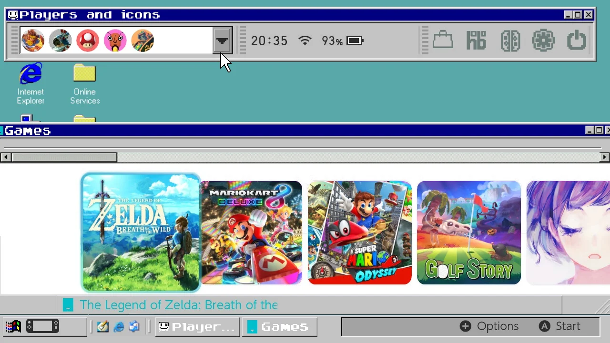Screen dimensions: 610x343
Task: Click the A Start button
Action: point(559,326)
